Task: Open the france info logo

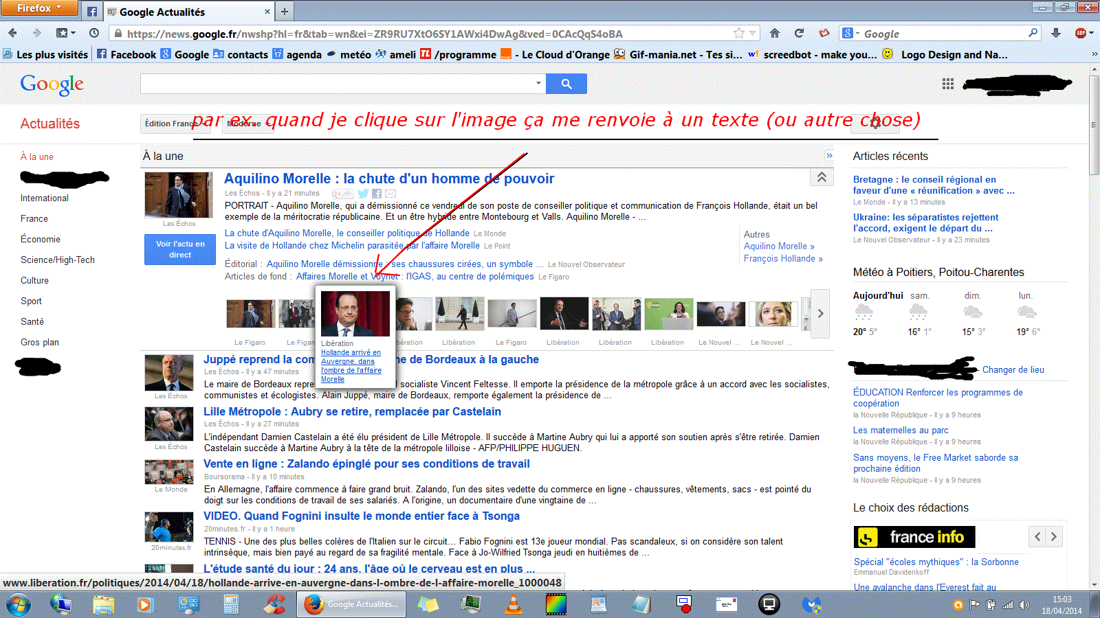Action: [914, 536]
